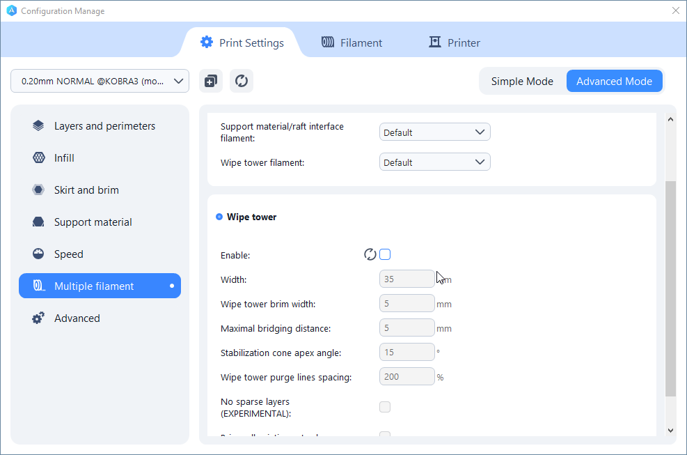687x455 pixels.
Task: Switch to Simple Mode
Action: point(522,81)
